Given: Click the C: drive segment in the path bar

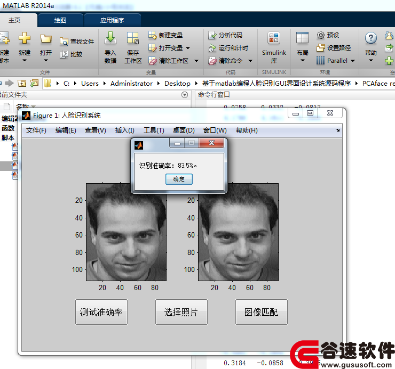Looking at the screenshot, I should click(66, 84).
